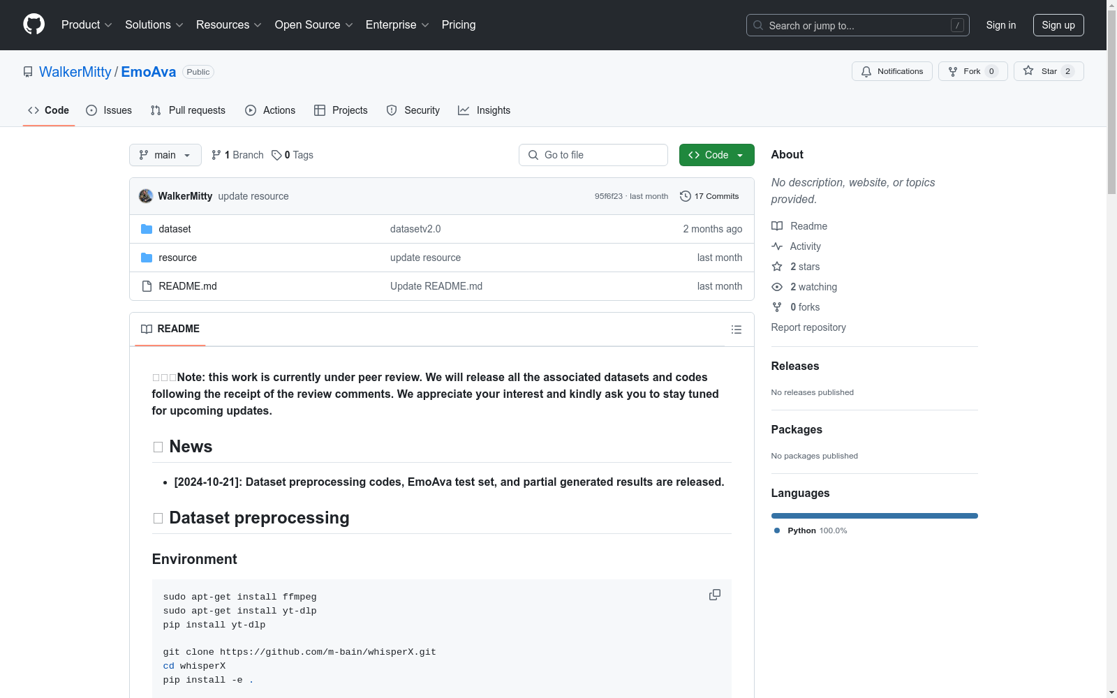Switch to the Code tab
Screen dimensions: 1117x698
point(49,110)
